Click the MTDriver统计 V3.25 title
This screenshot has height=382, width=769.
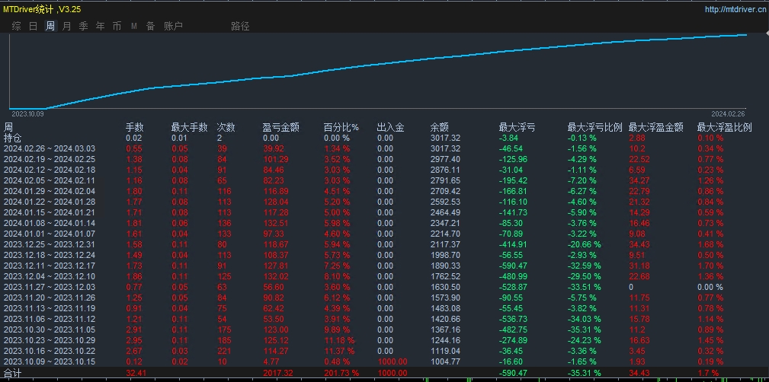(x=42, y=9)
